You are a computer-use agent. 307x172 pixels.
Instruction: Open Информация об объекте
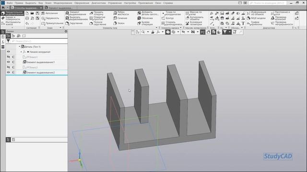[x=257, y=13]
